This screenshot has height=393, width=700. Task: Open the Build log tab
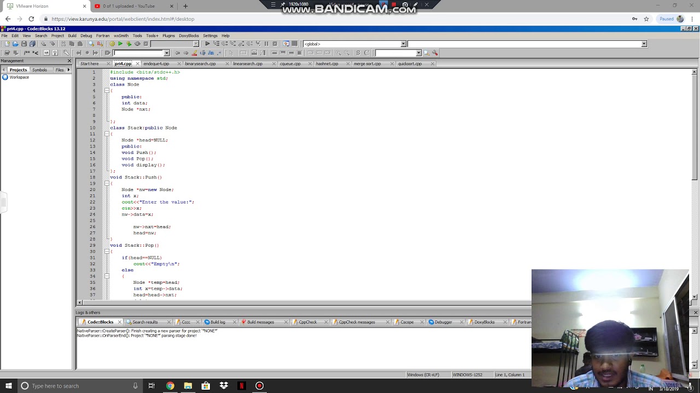click(x=218, y=322)
